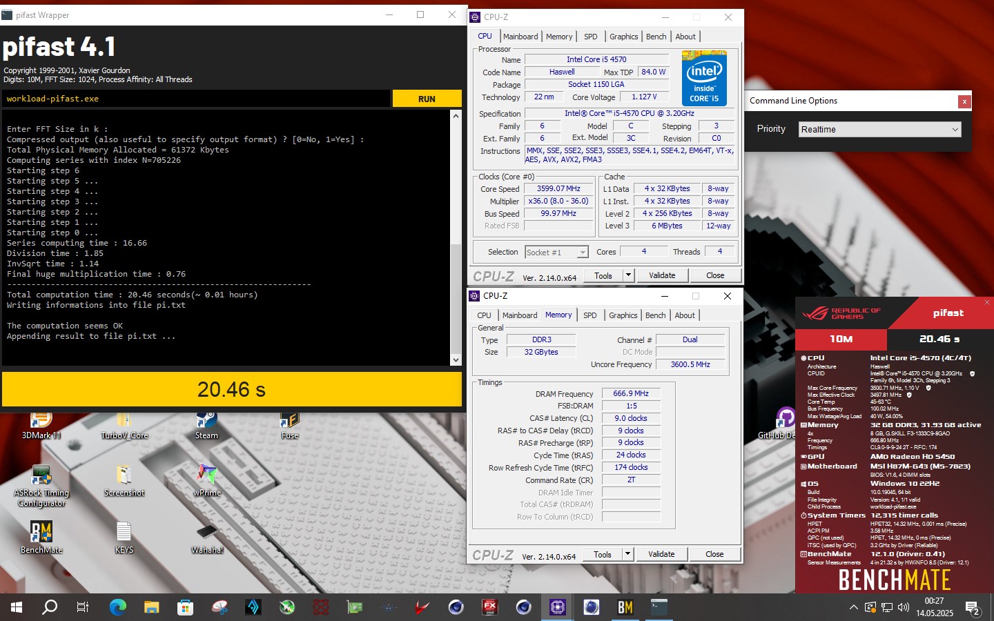Click Close button in CPU-Z processor window

tap(715, 275)
